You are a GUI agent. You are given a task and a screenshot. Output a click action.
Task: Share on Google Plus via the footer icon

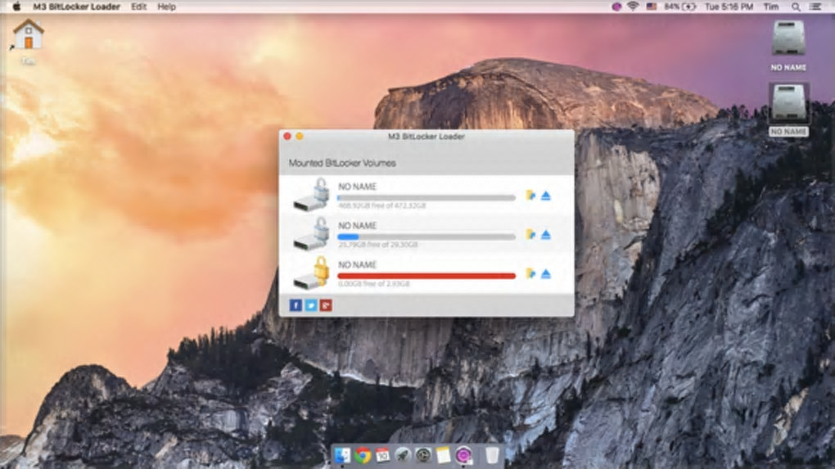(x=326, y=305)
